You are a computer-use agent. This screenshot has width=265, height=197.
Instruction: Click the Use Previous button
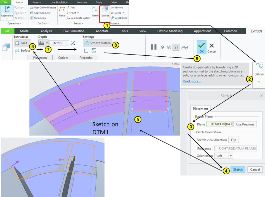click(x=245, y=124)
